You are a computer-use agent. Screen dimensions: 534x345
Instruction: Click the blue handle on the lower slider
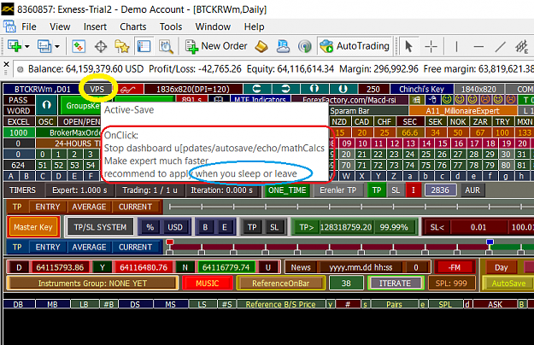click(x=490, y=243)
